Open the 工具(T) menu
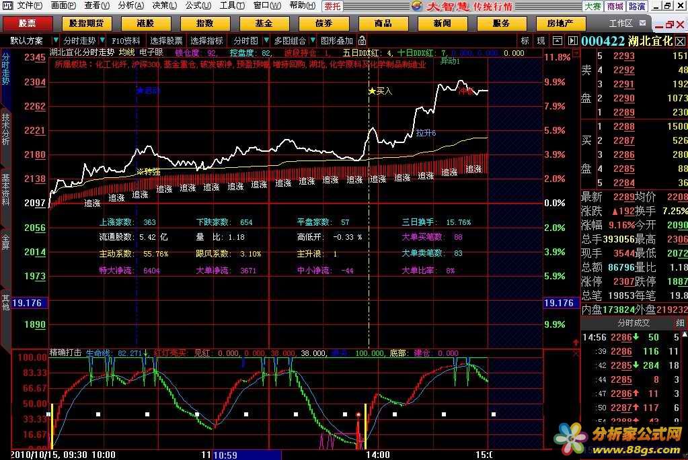 coord(232,5)
